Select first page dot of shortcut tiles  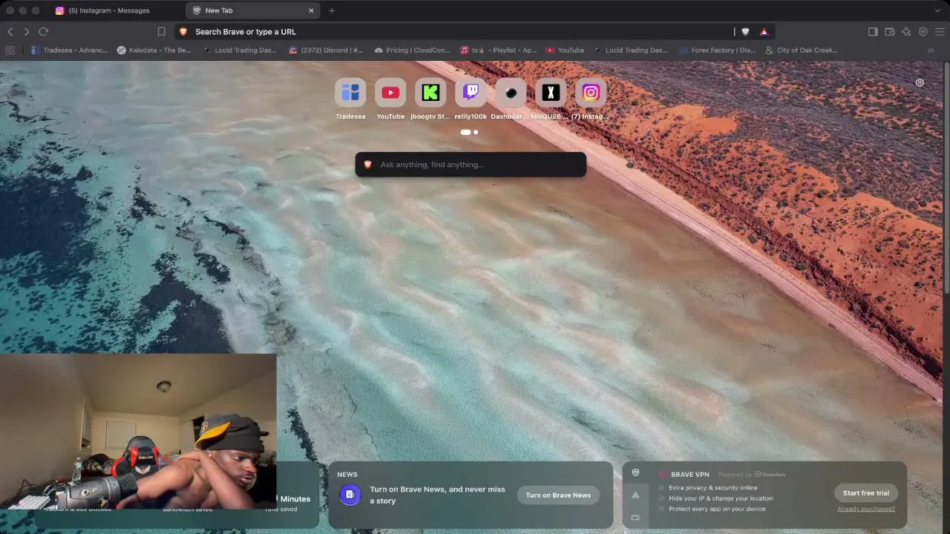point(465,132)
